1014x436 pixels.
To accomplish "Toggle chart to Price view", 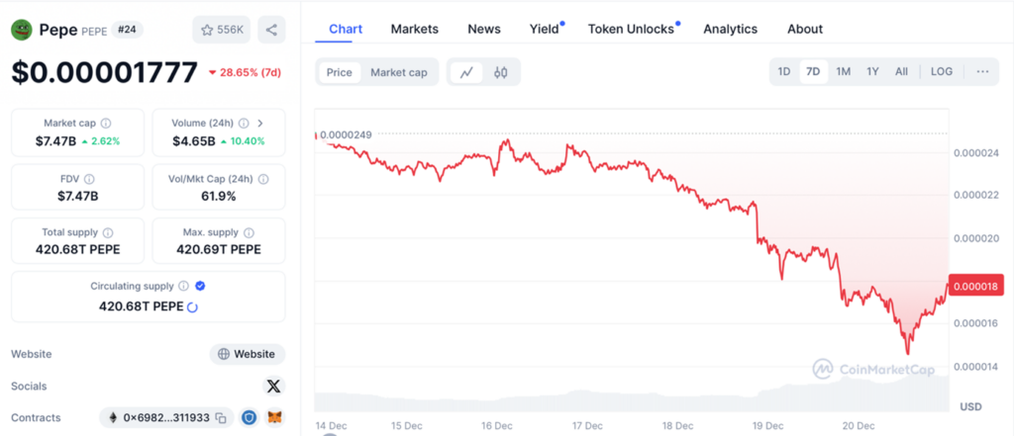I will [x=339, y=72].
